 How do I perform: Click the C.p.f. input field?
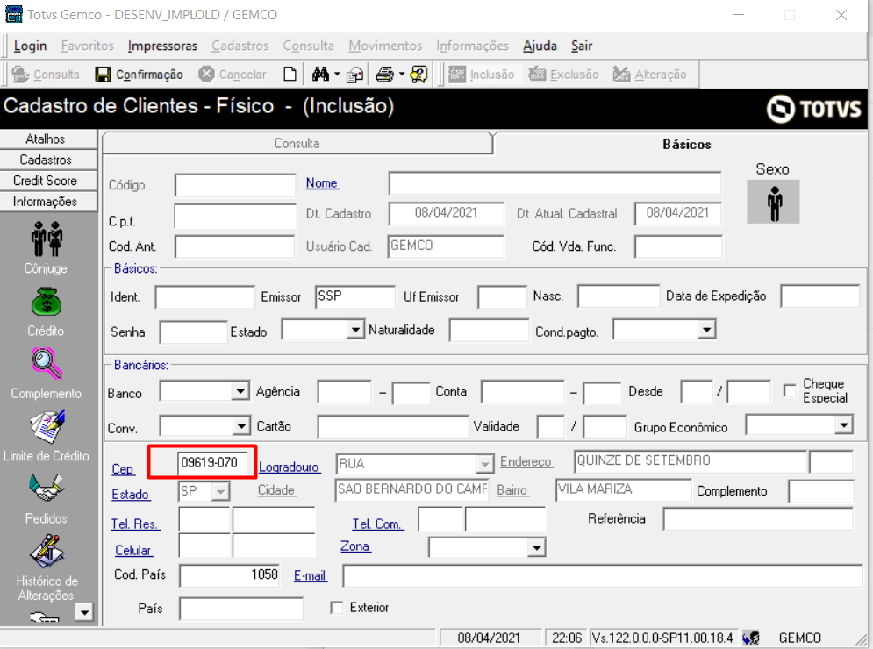coord(235,216)
